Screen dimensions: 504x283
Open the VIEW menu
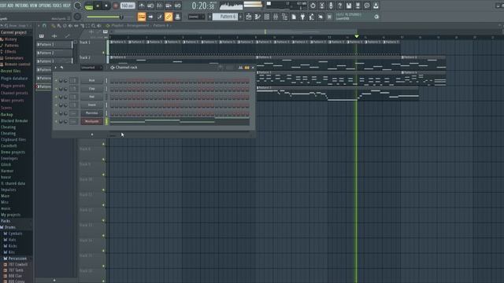(33, 6)
